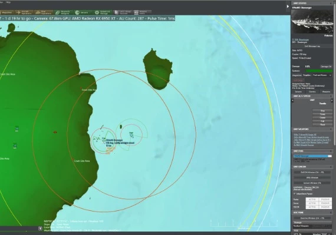Open Systems & Damage from the toolbar
The image size is (336, 235).
(x=102, y=12)
